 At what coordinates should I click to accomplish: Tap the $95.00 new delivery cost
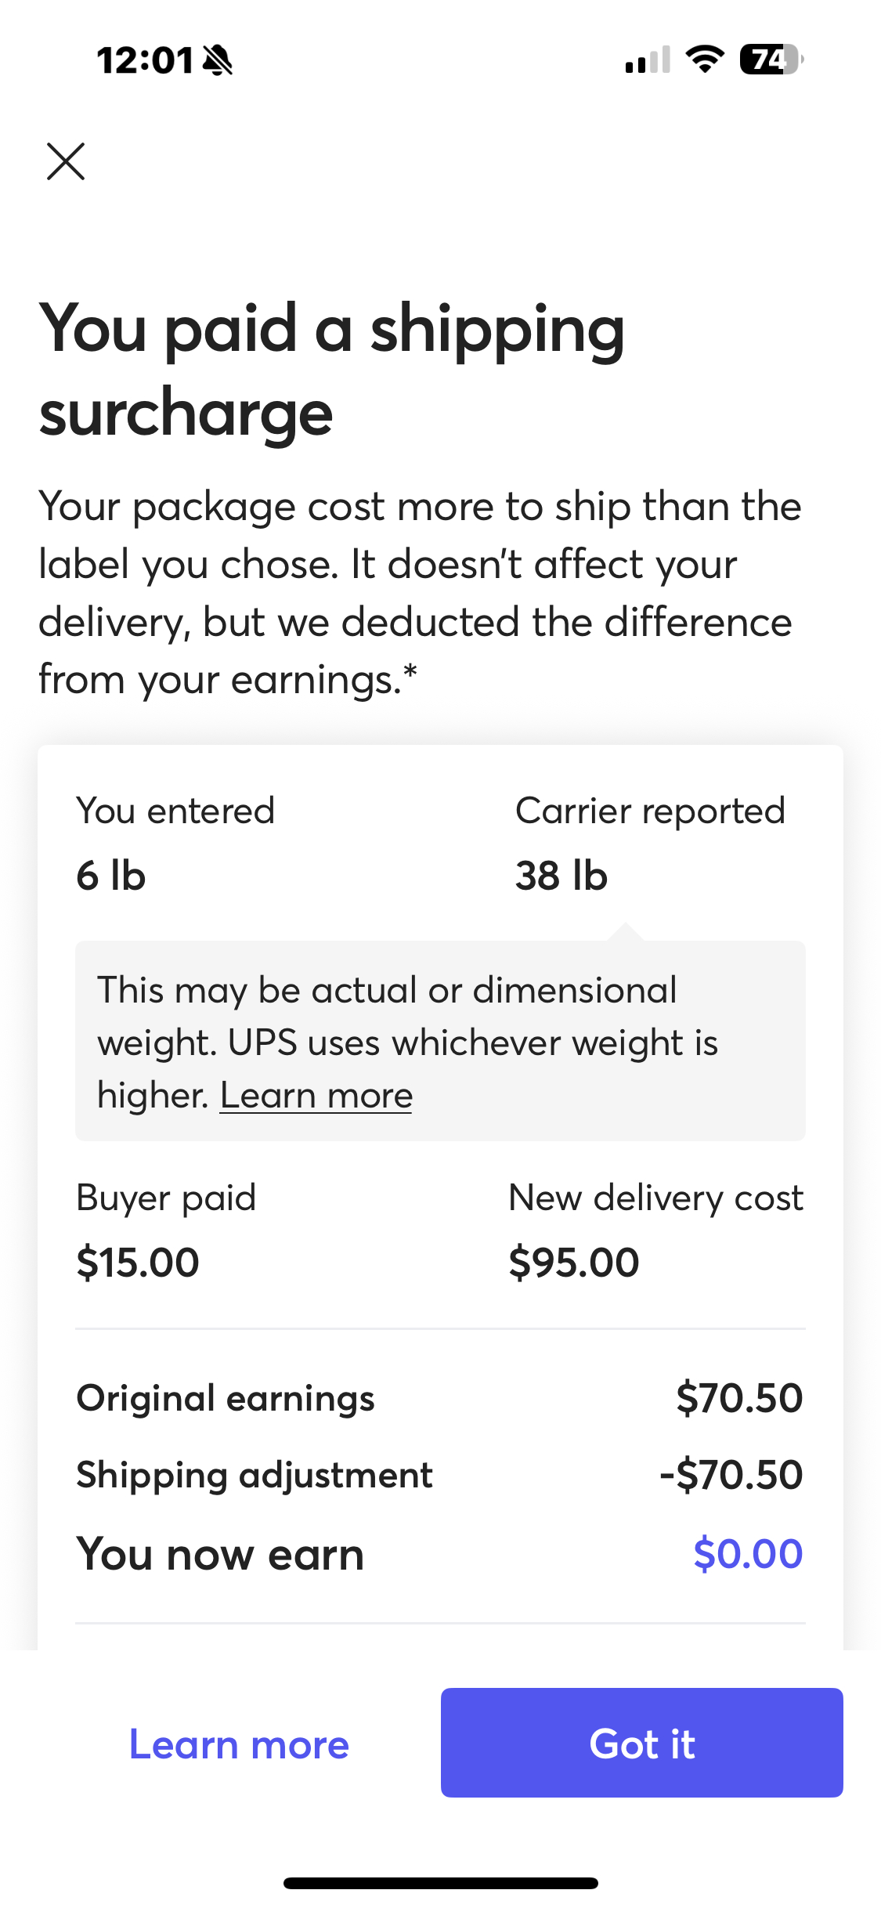[574, 1263]
